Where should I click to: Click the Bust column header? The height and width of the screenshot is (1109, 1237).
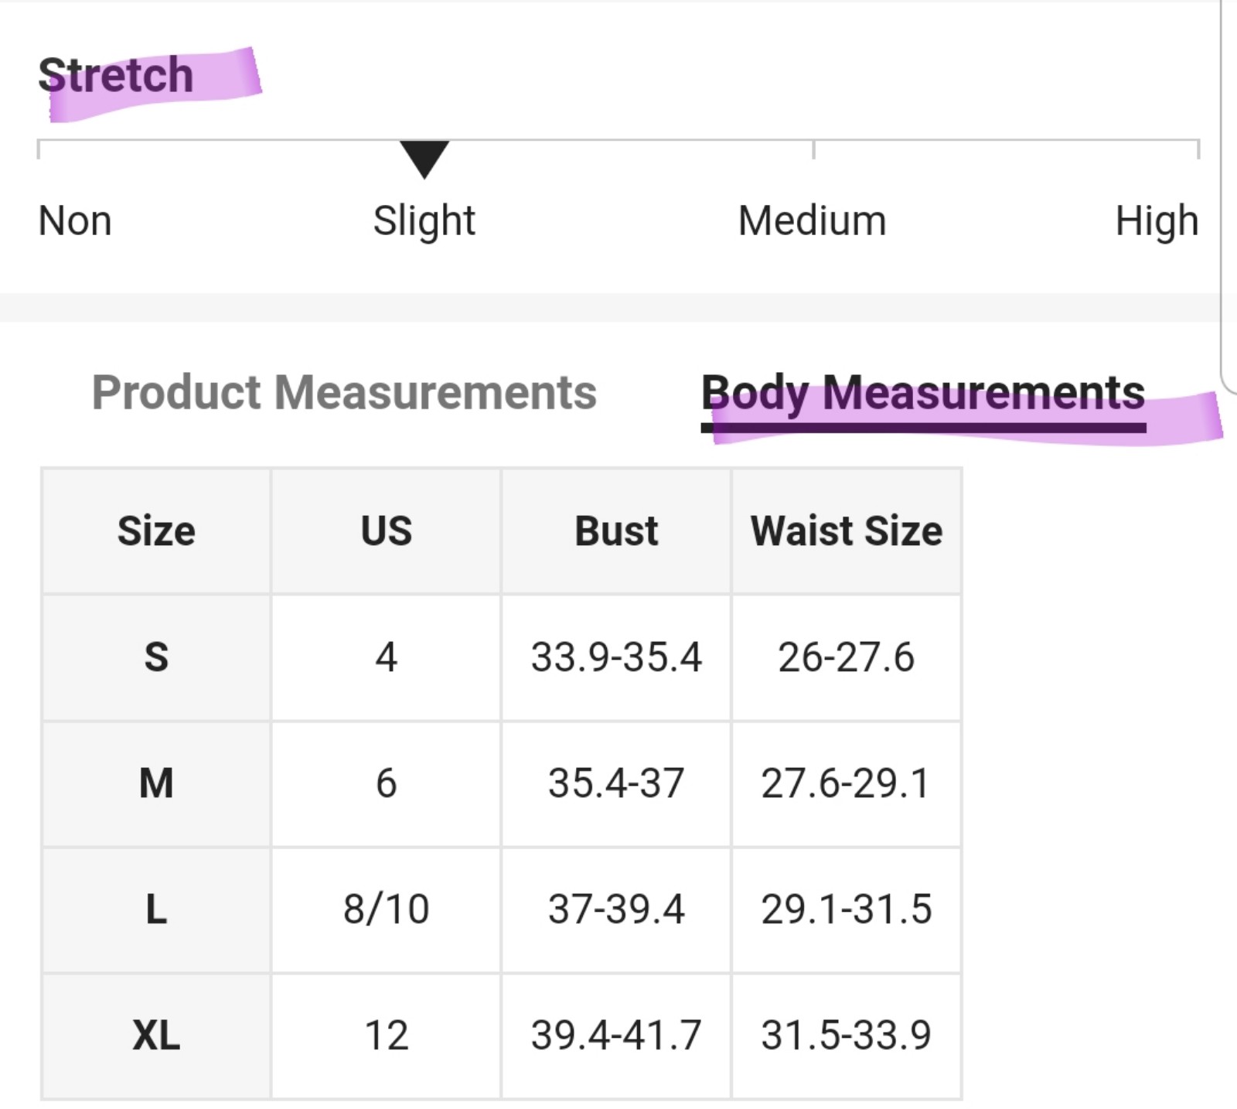(616, 531)
